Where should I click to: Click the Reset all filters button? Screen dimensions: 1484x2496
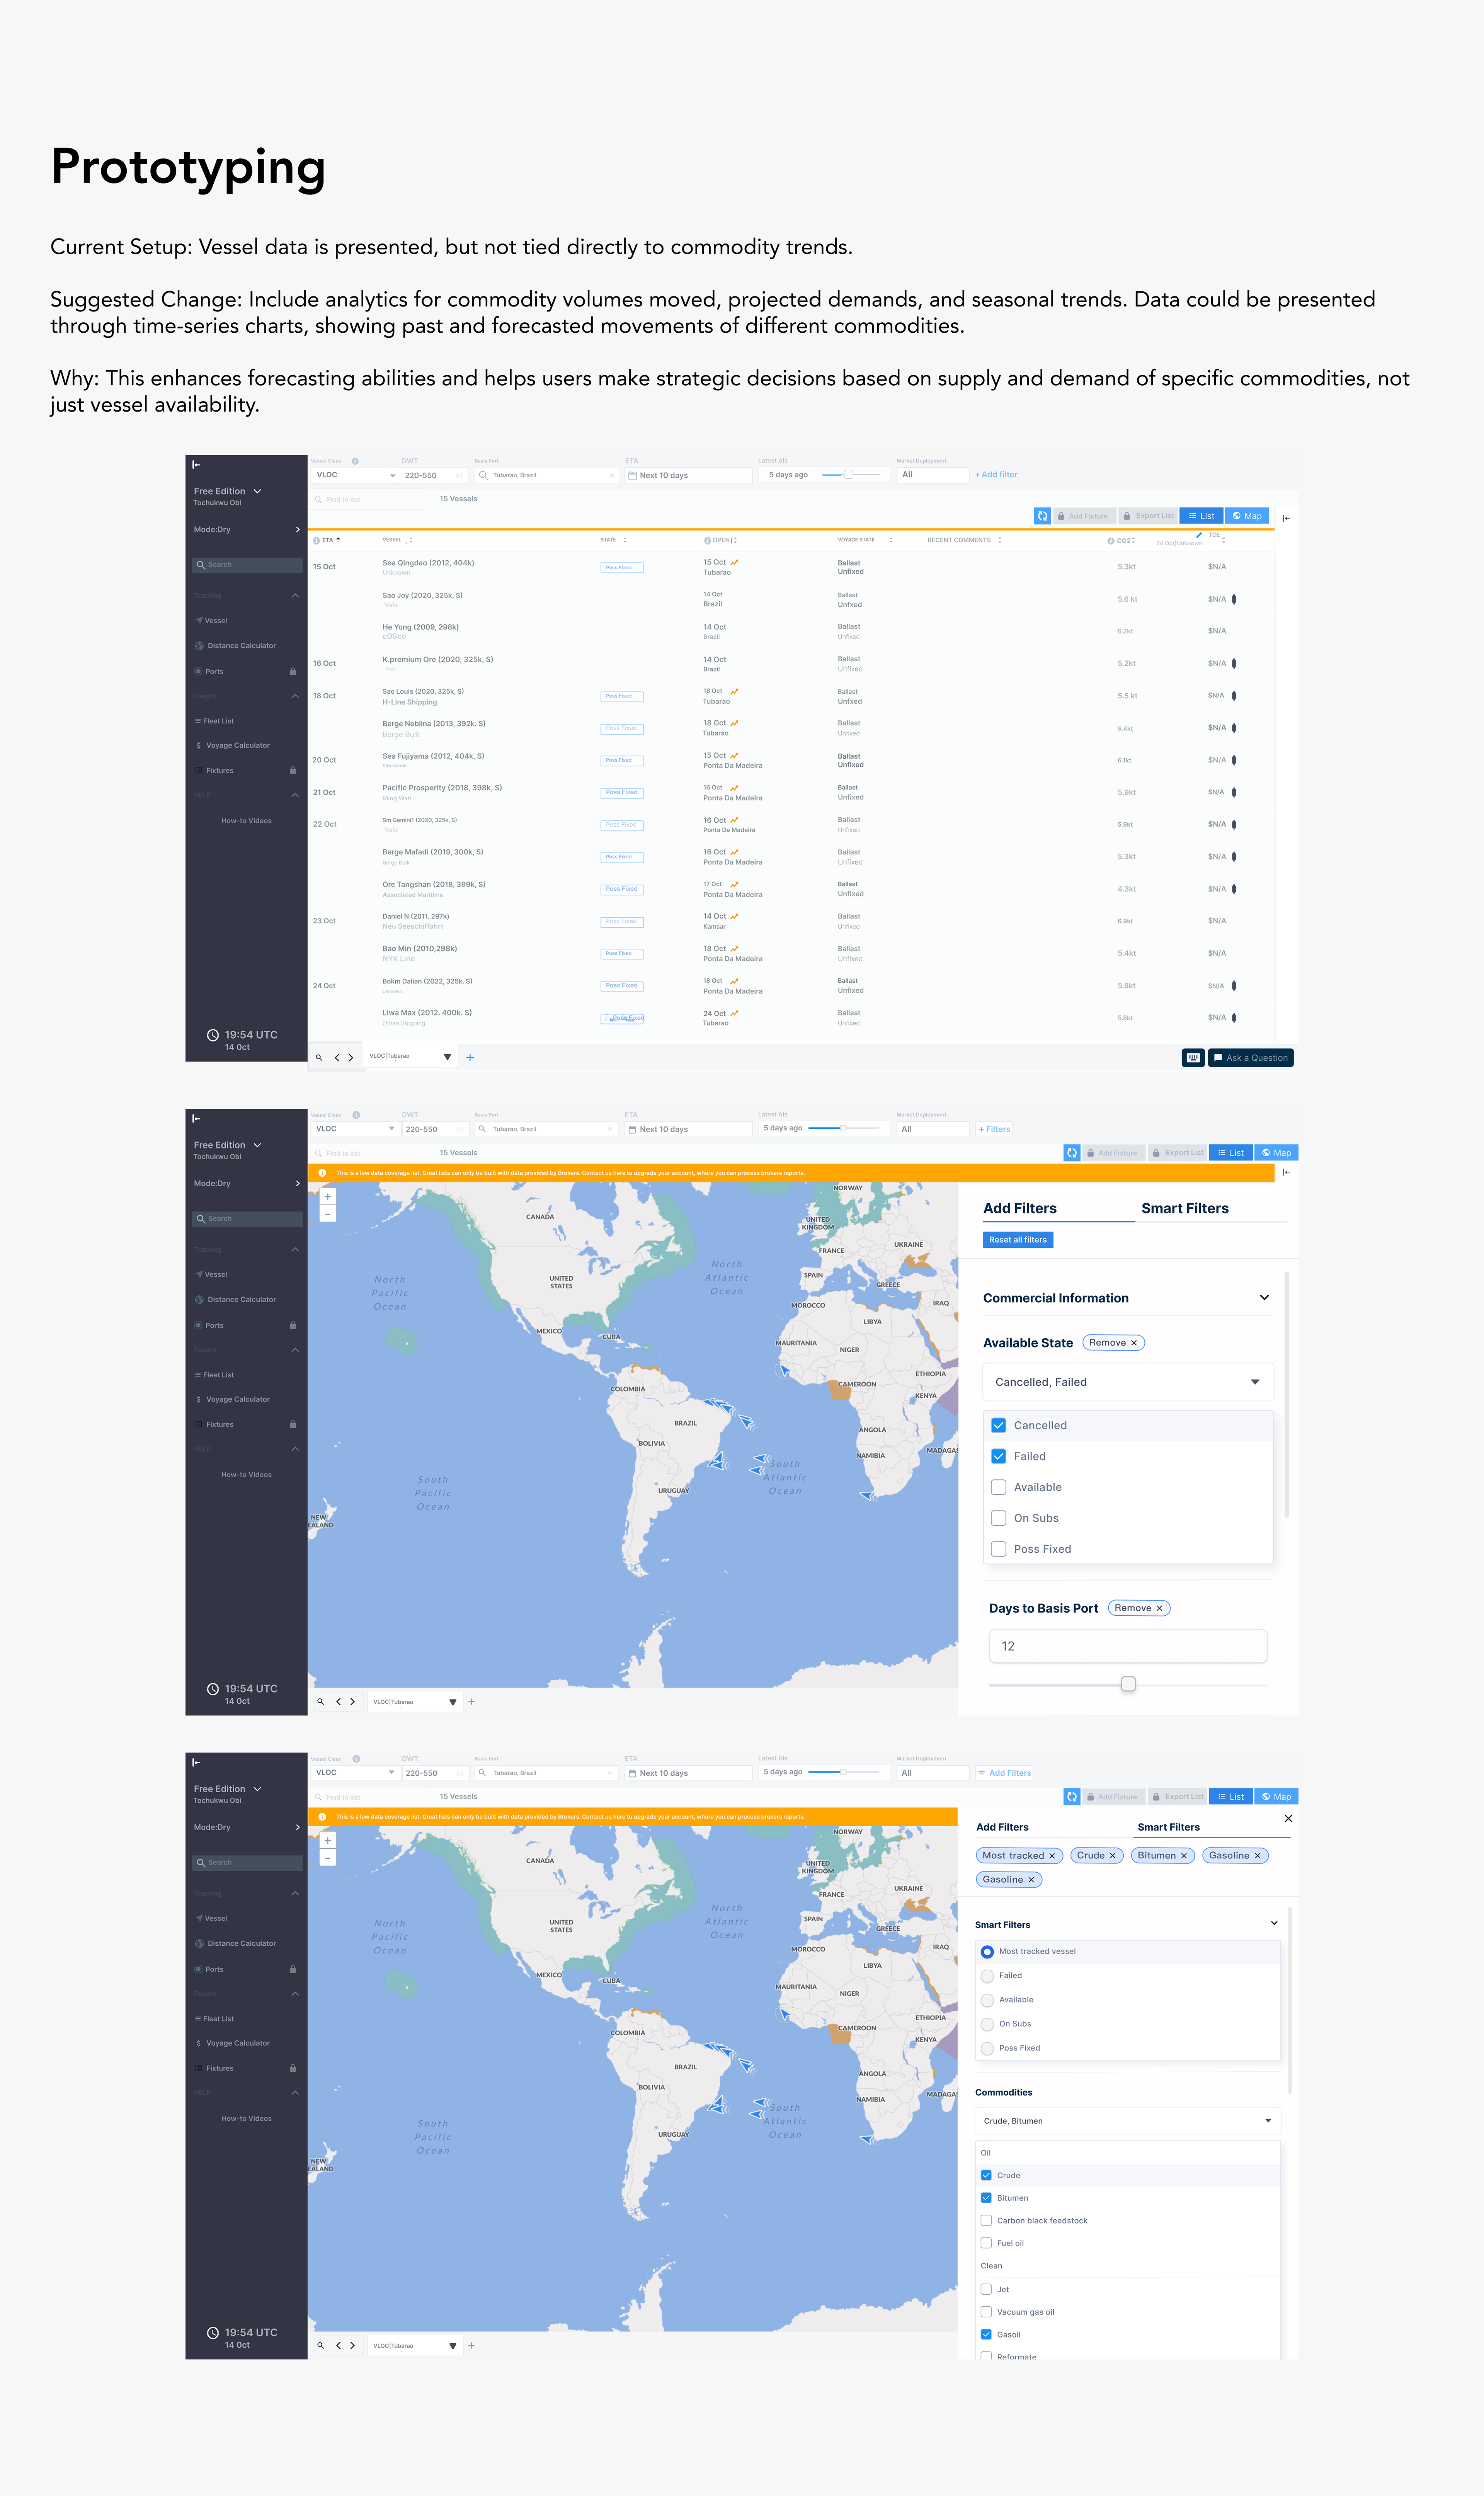coord(1017,1240)
